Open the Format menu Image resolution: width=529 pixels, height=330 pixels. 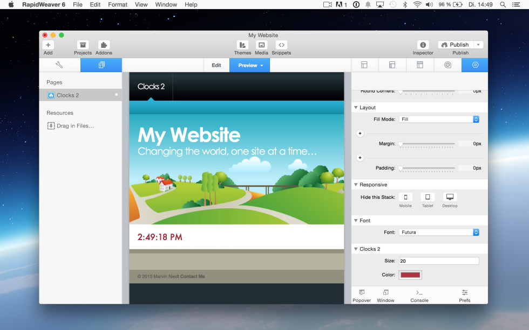(118, 5)
